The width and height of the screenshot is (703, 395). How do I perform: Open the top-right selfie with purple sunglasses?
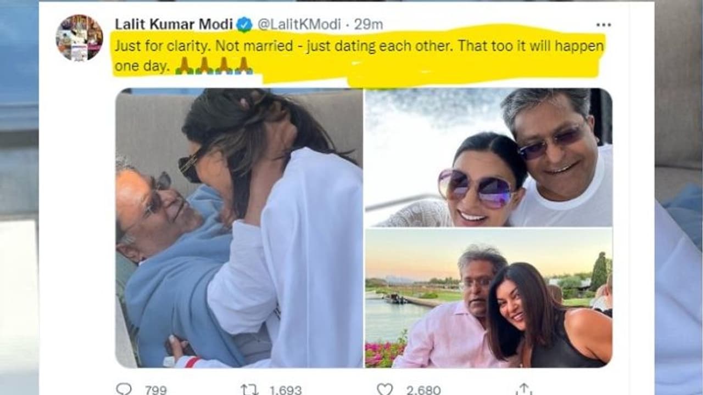488,157
